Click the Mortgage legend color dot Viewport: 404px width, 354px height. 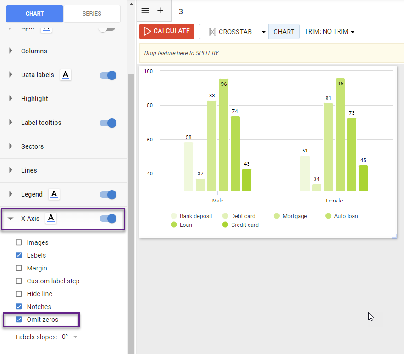[277, 216]
